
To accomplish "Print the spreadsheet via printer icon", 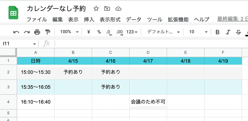I will coord(37,32).
